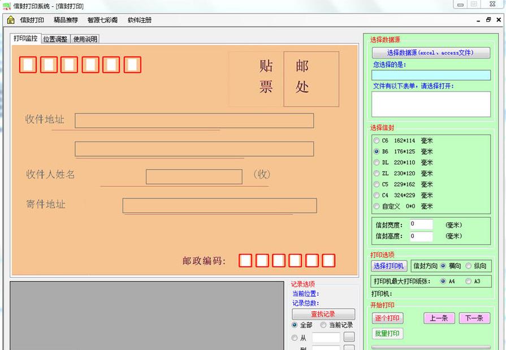Click the inner window minimize icon

(478, 20)
